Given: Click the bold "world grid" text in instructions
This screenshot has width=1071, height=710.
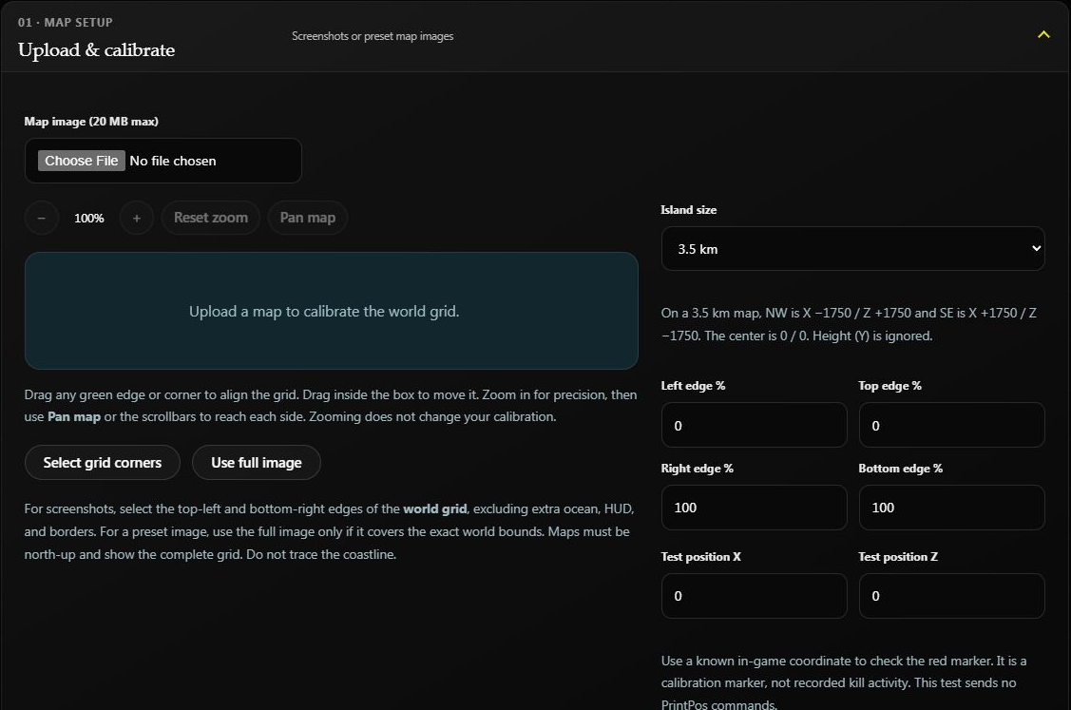Looking at the screenshot, I should (435, 509).
